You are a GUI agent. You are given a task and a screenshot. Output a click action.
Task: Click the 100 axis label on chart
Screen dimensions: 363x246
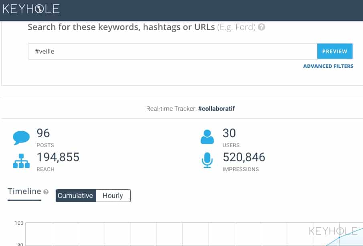[x=19, y=223]
